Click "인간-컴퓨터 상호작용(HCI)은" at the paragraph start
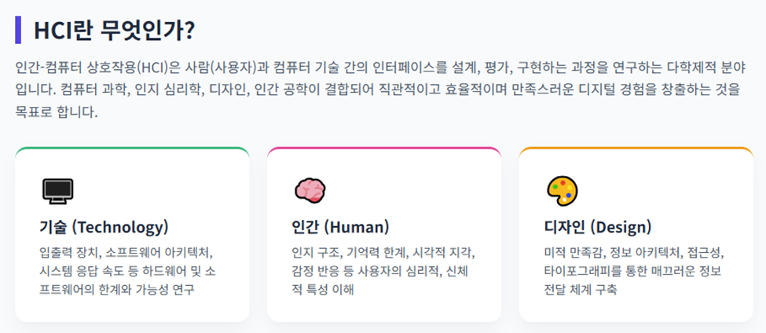Image resolution: width=766 pixels, height=333 pixels. pos(99,66)
